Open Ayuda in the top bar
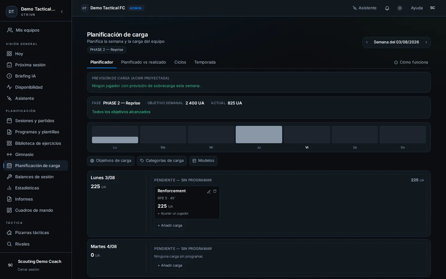 point(417,8)
